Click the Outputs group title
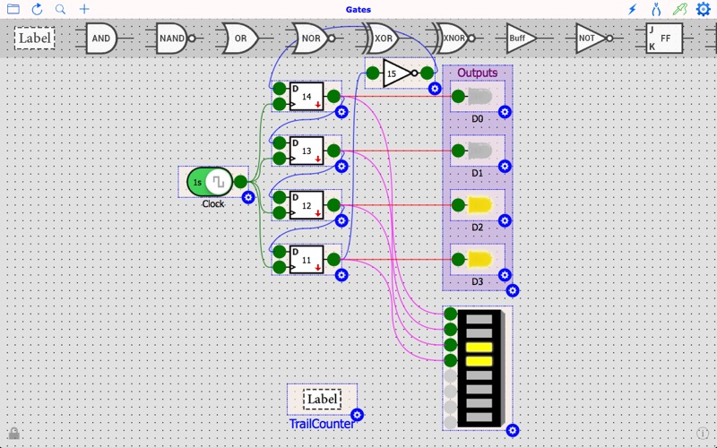717x448 pixels. tap(478, 73)
